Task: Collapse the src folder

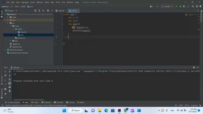Action: pos(8,23)
